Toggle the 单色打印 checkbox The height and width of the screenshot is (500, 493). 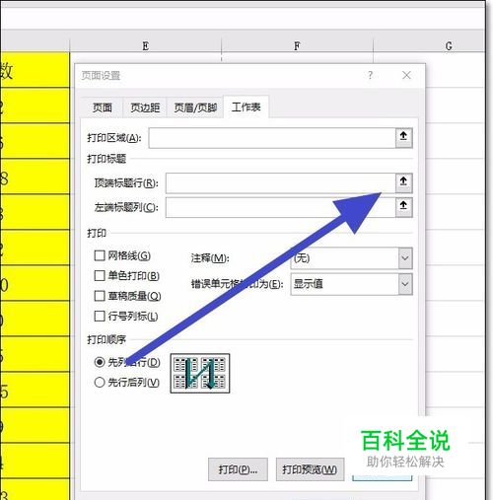[x=100, y=275]
